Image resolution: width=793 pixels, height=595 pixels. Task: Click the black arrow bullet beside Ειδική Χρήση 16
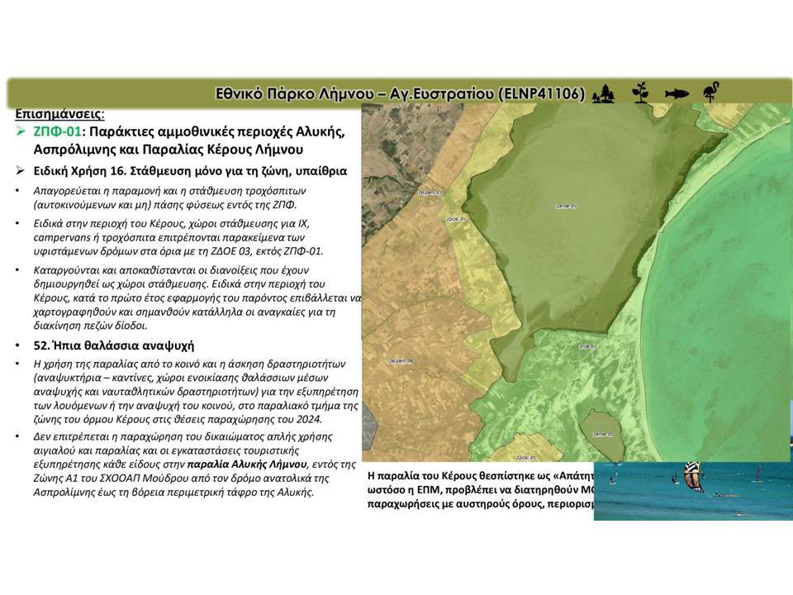click(x=20, y=170)
